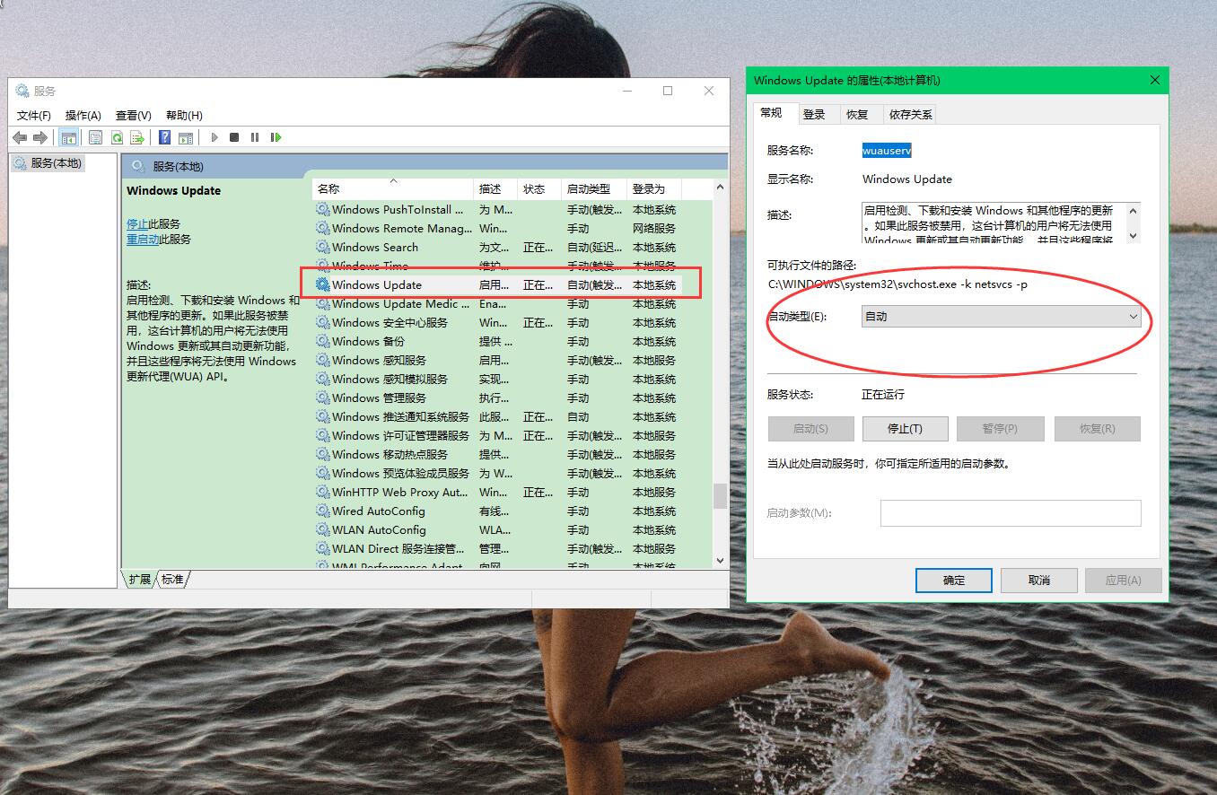Sort services by 登录为 column header
The height and width of the screenshot is (795, 1217).
click(x=653, y=188)
